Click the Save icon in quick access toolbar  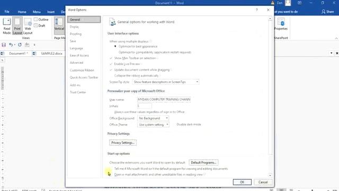(4, 45)
